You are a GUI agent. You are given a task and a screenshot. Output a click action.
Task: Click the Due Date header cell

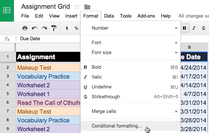coord(194,57)
